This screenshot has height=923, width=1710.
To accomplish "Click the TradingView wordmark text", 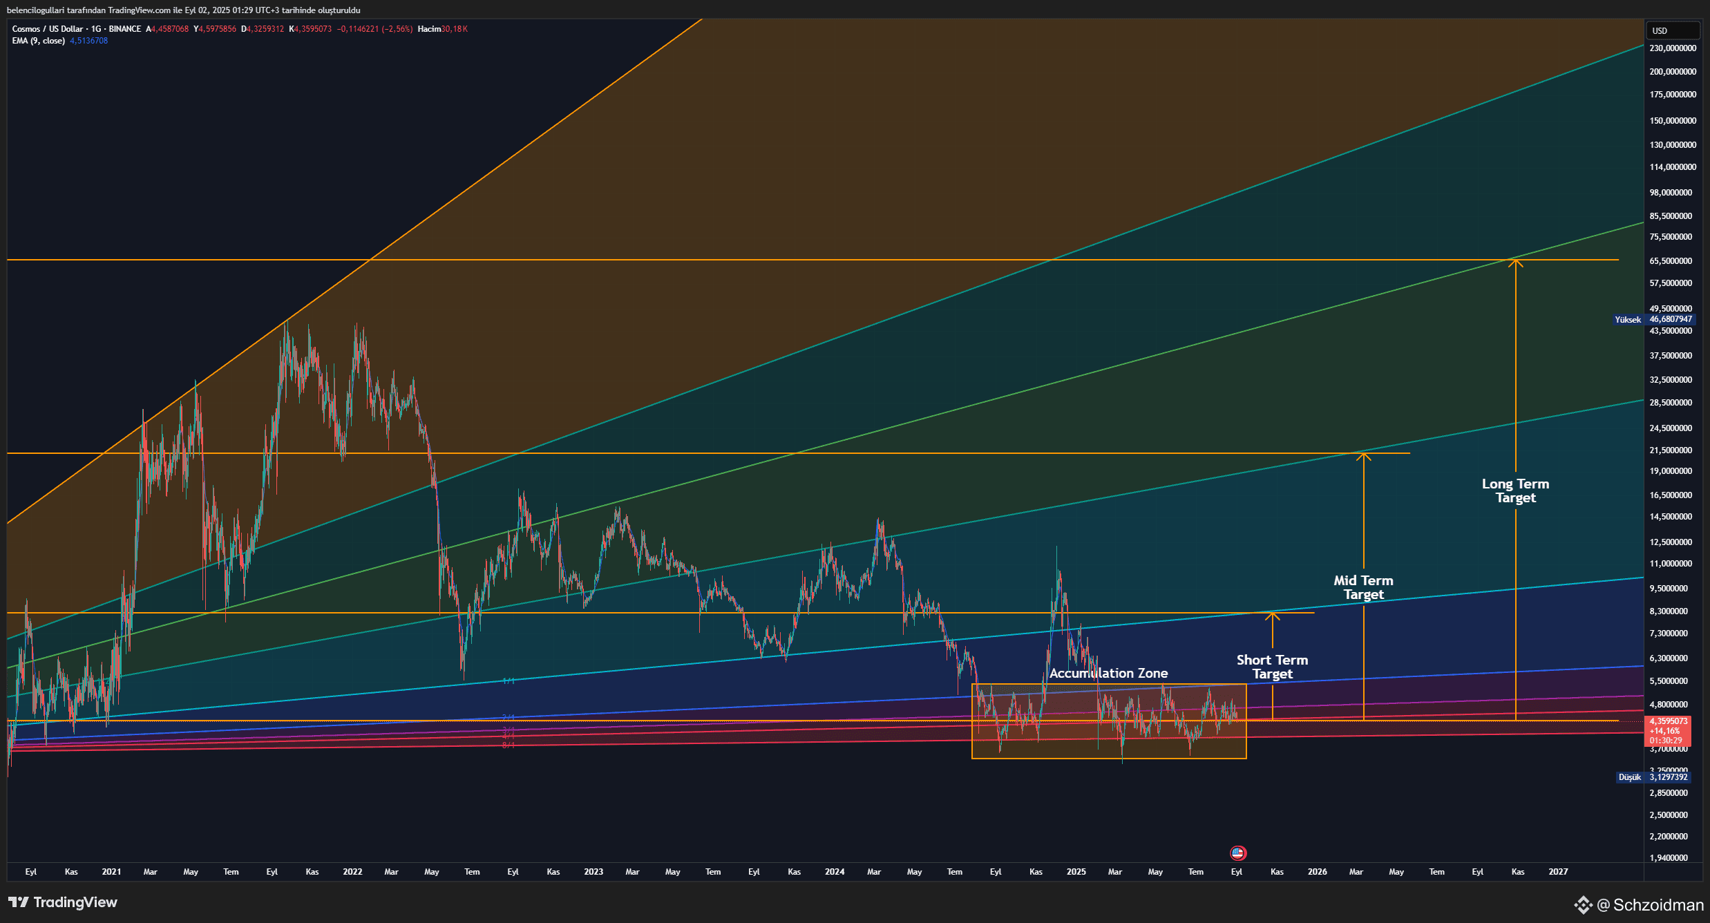I will (75, 902).
